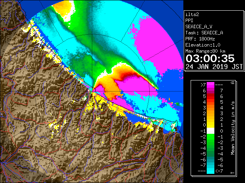Pick the bright green legend swatch

pos(211,136)
